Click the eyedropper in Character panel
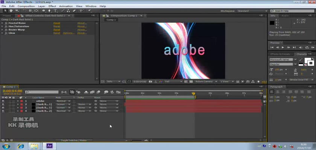 [x=301, y=59]
